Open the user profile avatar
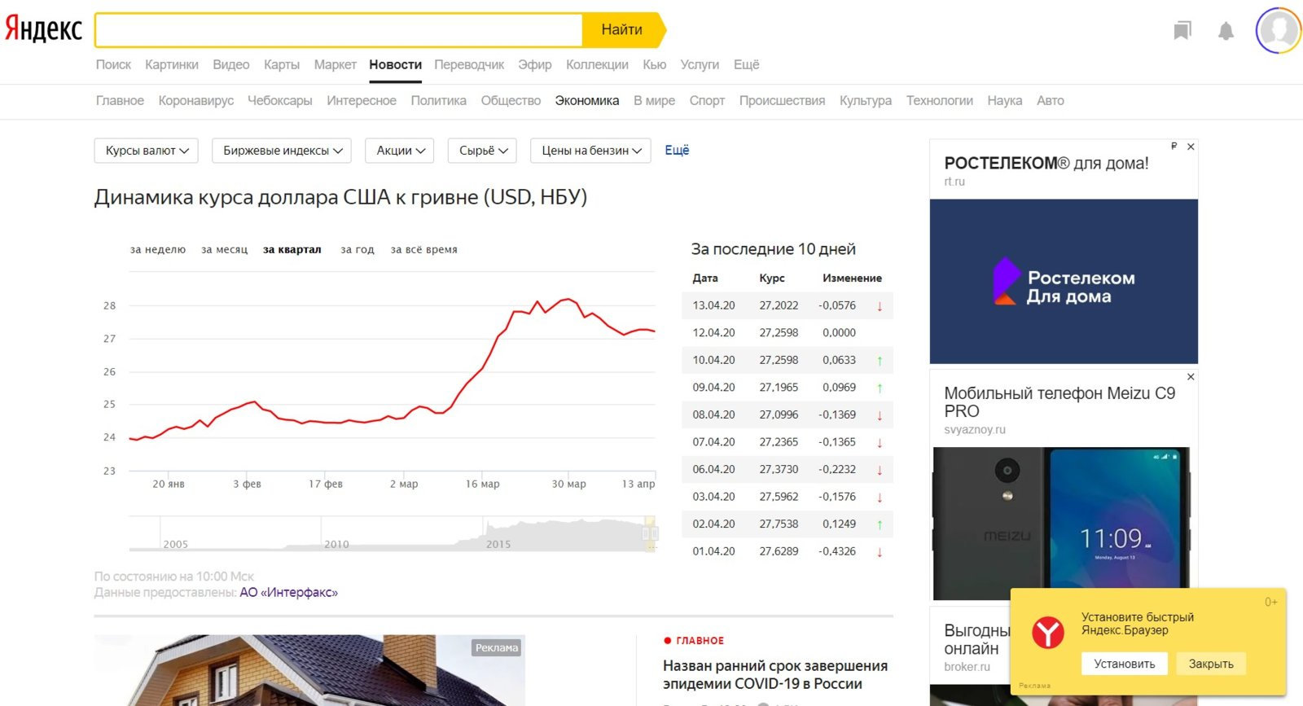Screen dimensions: 1303x706 click(1278, 31)
